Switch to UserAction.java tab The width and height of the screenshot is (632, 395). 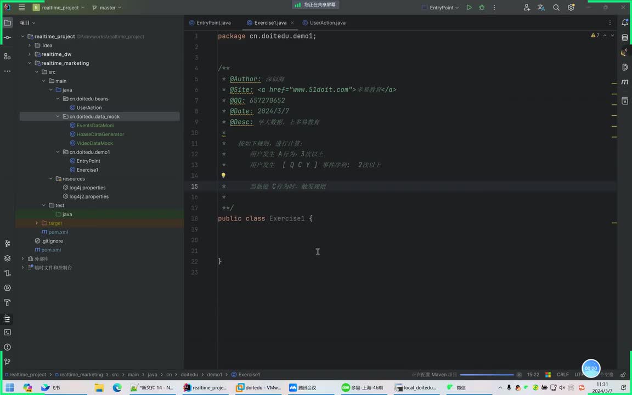[x=324, y=22]
